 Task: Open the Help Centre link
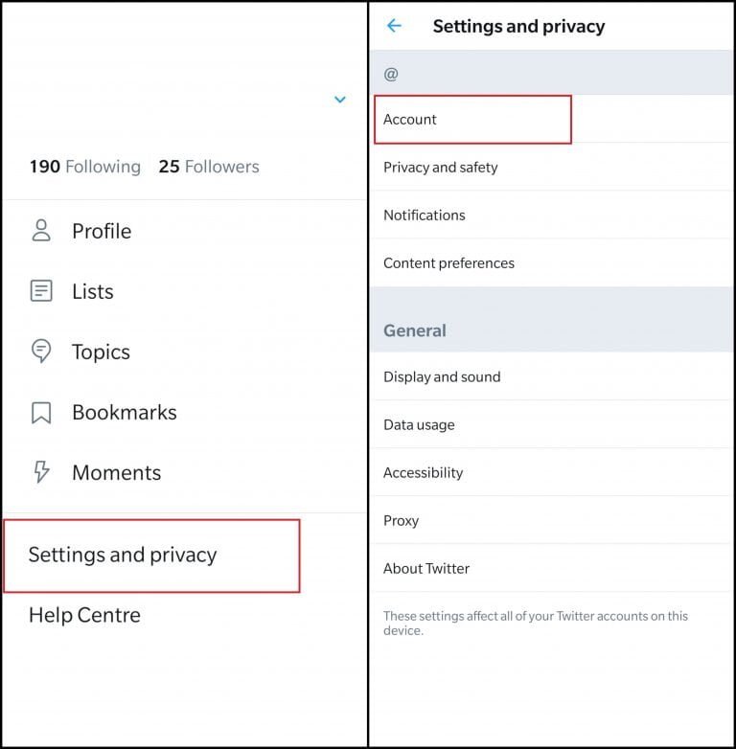pyautogui.click(x=84, y=615)
